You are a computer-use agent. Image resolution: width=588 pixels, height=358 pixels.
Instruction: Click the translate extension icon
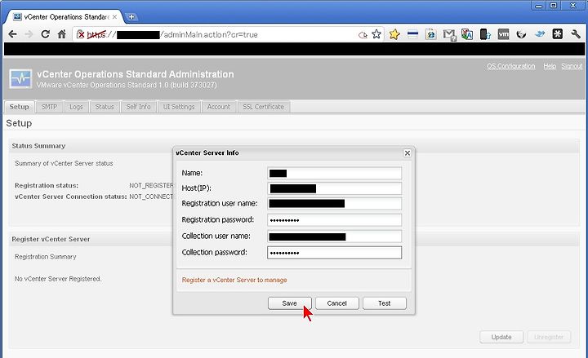coord(467,34)
